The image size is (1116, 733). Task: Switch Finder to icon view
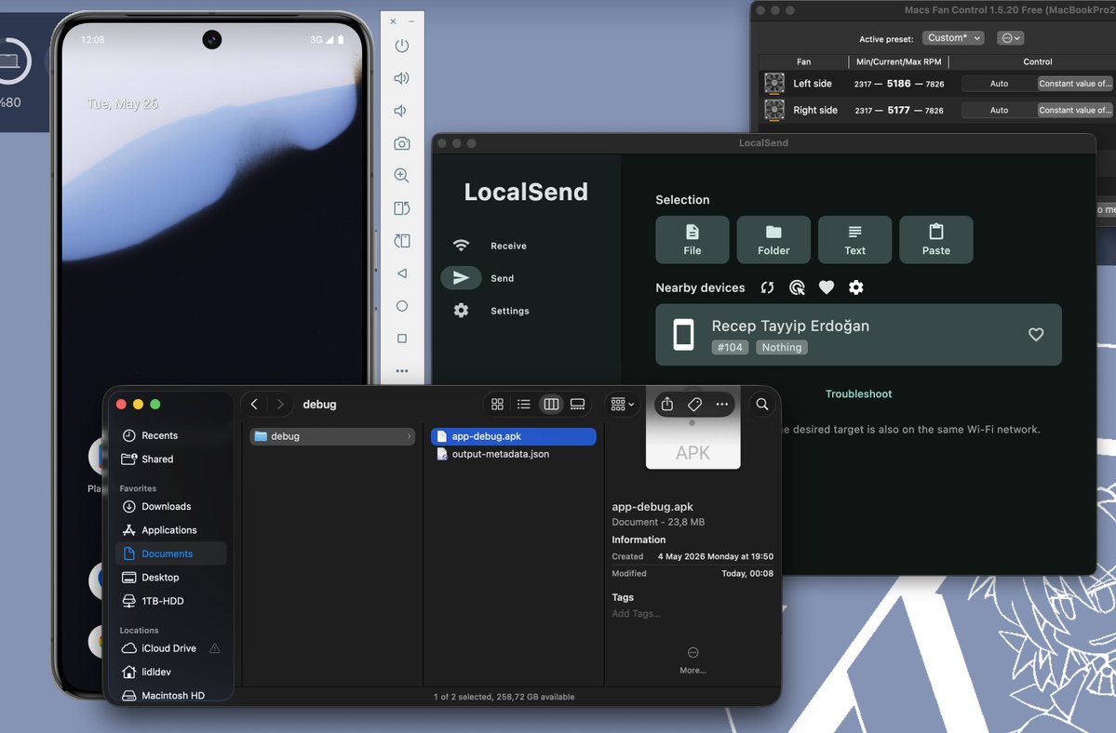pyautogui.click(x=498, y=404)
